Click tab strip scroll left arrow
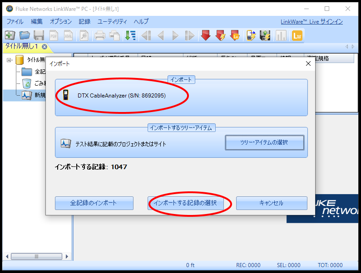361x273 pixels. click(347, 46)
